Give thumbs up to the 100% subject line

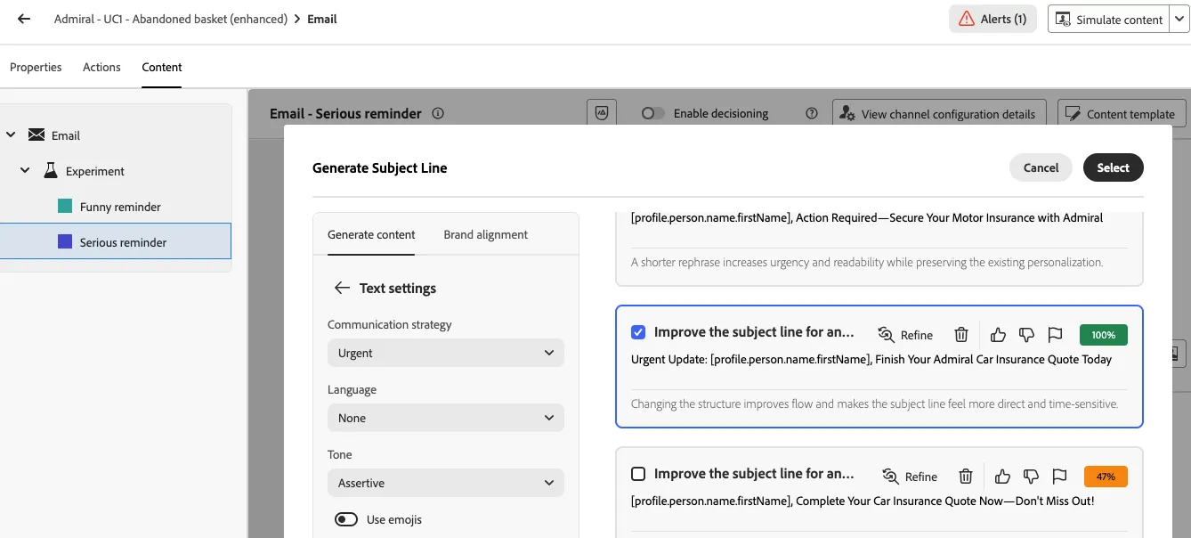998,335
